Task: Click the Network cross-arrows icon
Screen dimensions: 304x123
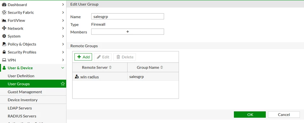Action: click(x=4, y=28)
